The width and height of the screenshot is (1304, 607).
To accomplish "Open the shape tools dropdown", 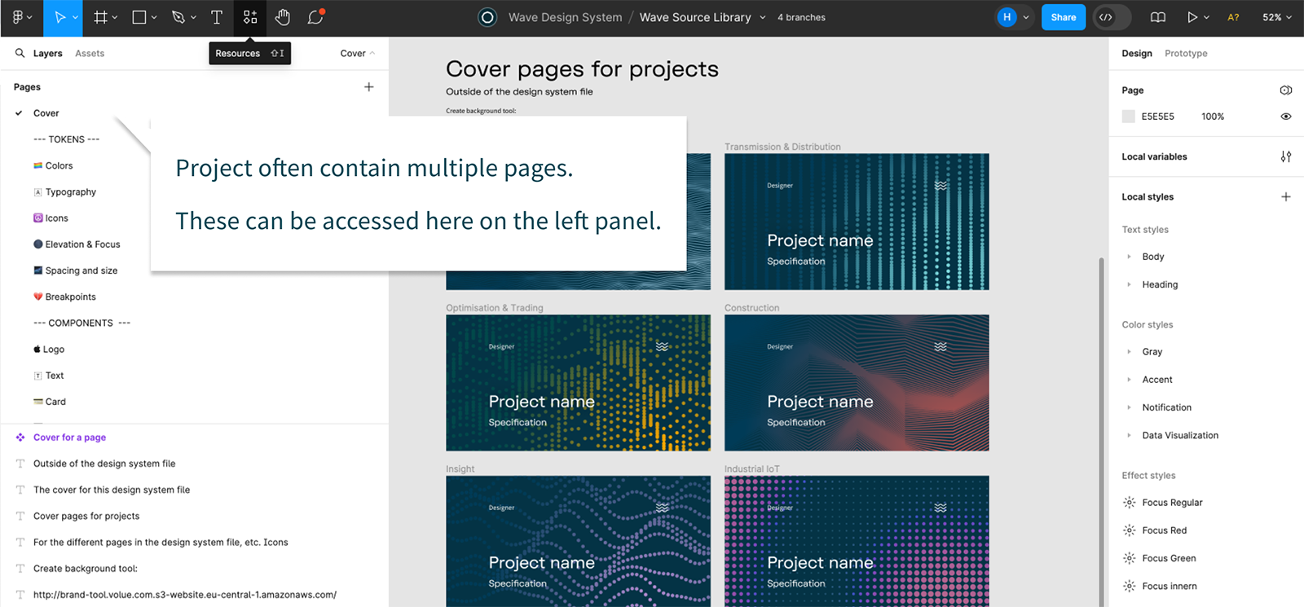I will pos(154,17).
